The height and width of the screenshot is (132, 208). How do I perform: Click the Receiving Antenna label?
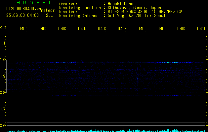[79, 16]
